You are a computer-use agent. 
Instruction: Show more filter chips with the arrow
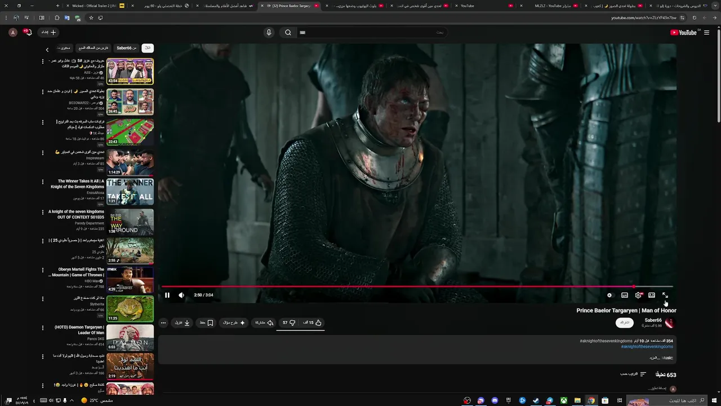(x=47, y=50)
